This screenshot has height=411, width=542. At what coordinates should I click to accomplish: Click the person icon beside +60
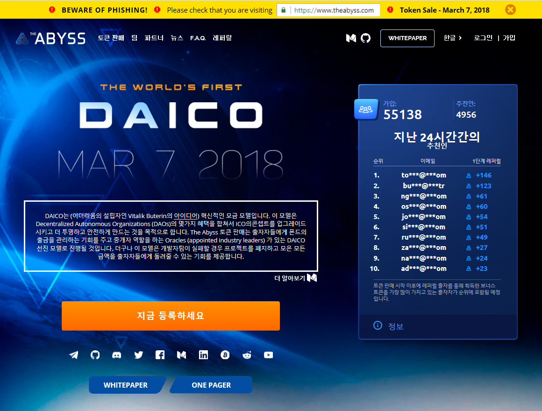tap(469, 206)
